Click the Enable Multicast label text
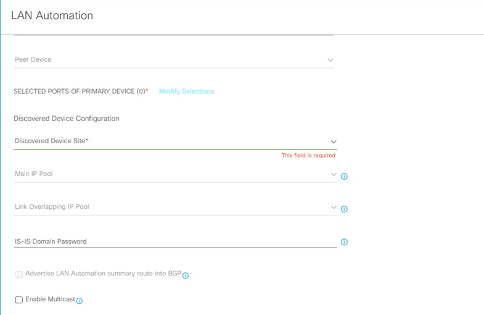This screenshot has width=484, height=315. (50, 300)
